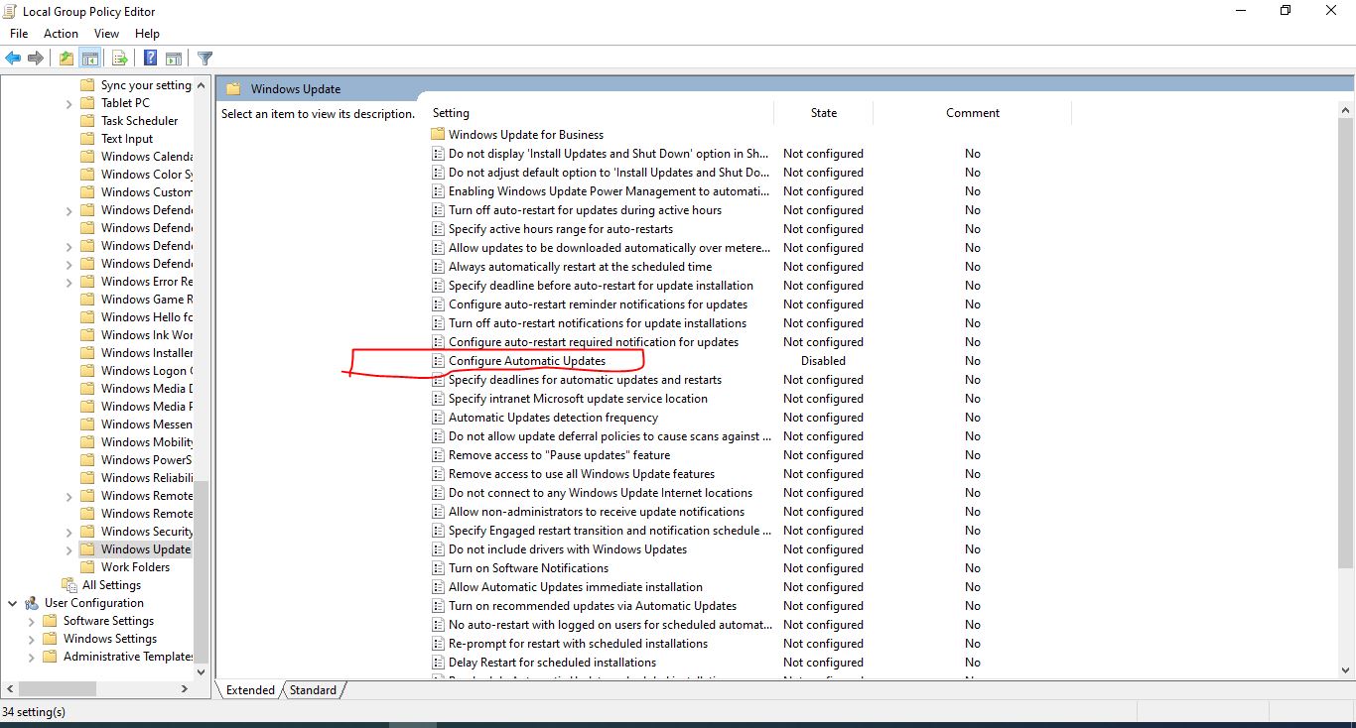Click the 34 setting(s) status bar text
Viewport: 1356px width, 728px height.
pyautogui.click(x=34, y=712)
